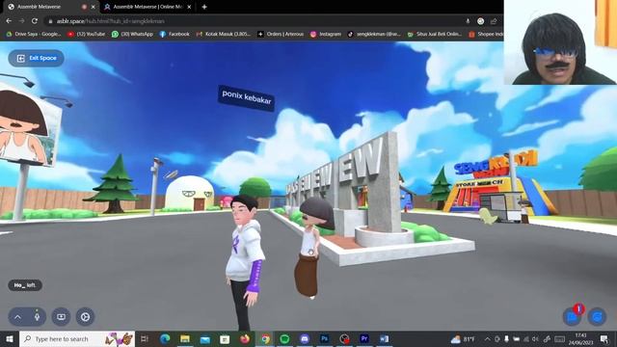Open the YouTube bookmark

[x=86, y=35]
